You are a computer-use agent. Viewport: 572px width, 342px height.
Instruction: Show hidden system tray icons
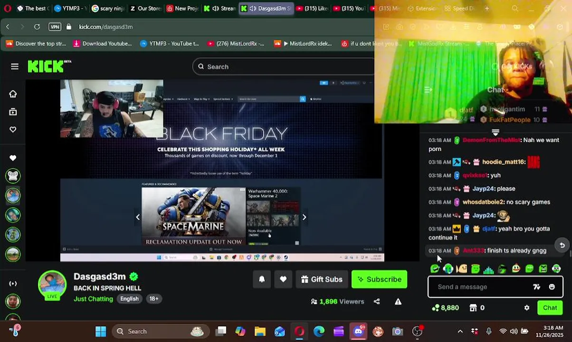click(460, 332)
